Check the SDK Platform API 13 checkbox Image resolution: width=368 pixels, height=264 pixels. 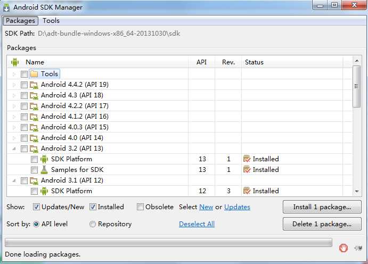point(34,160)
